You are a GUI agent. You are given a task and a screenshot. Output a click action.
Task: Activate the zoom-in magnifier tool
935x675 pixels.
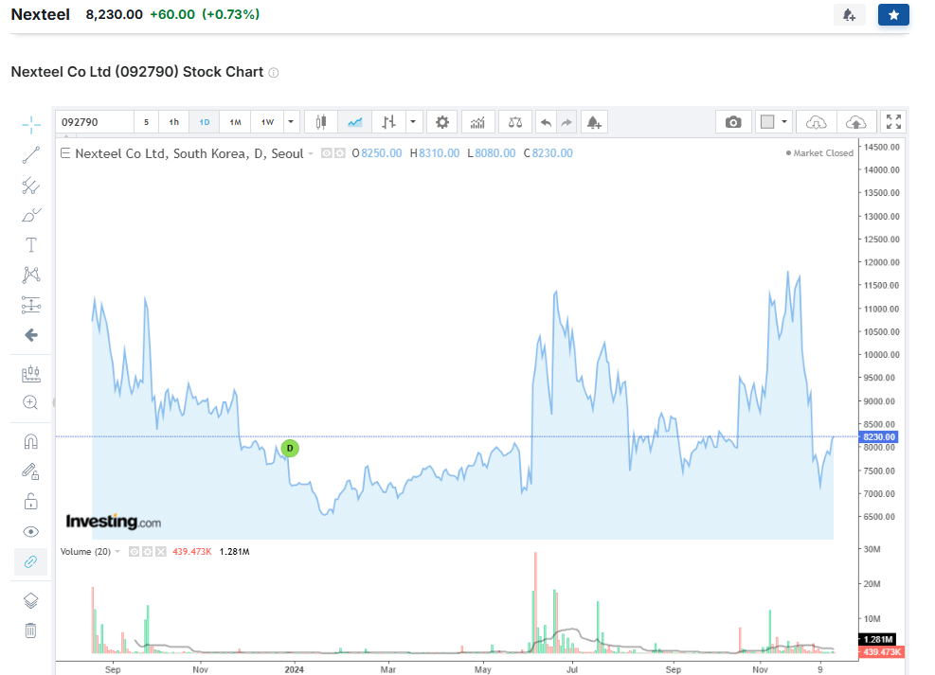31,402
